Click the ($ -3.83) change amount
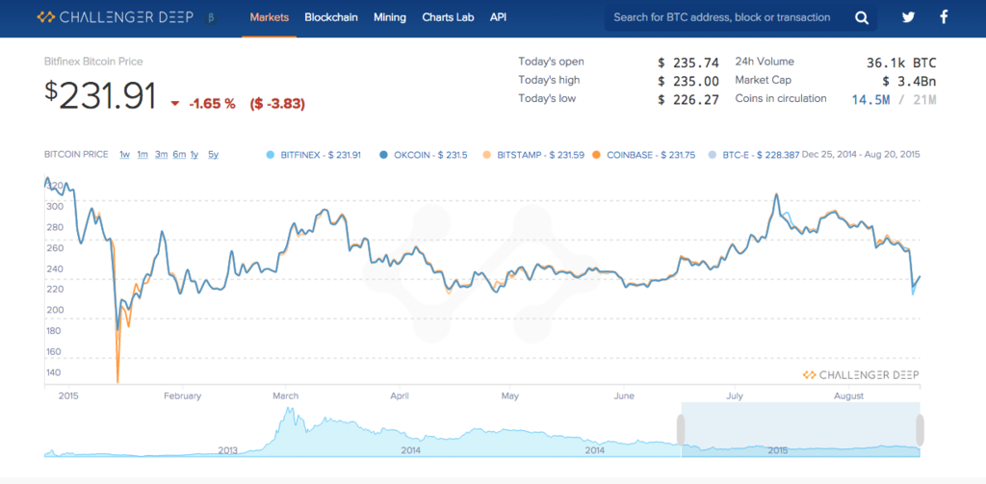Viewport: 986px width, 484px height. point(277,104)
